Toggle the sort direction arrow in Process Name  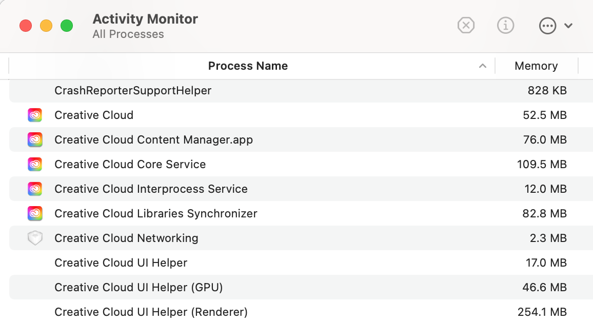pos(482,66)
